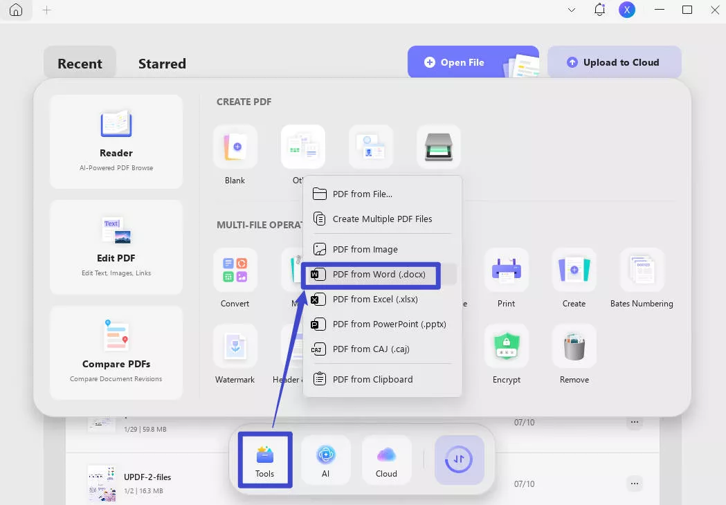Click the Blank PDF creation icon
The image size is (726, 505).
click(235, 147)
